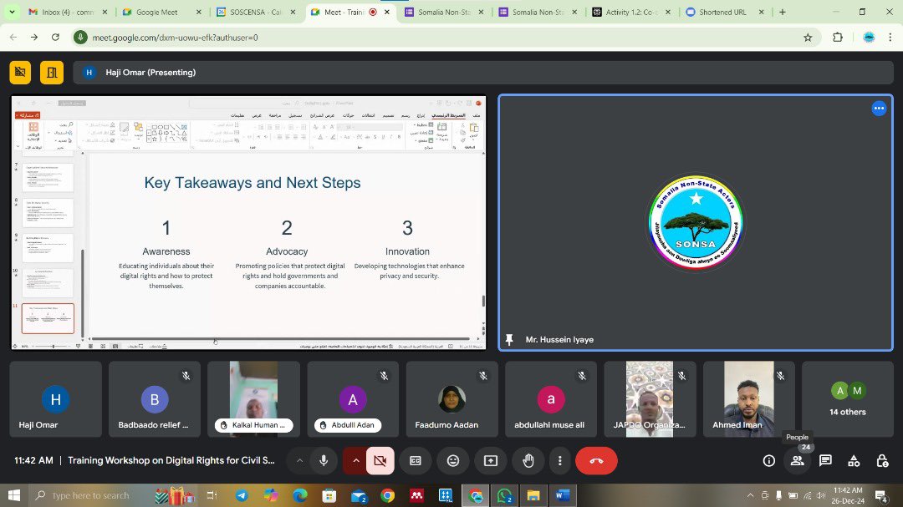Stop viewing presentation yellow icon
This screenshot has width=903, height=507.
pyautogui.click(x=20, y=73)
